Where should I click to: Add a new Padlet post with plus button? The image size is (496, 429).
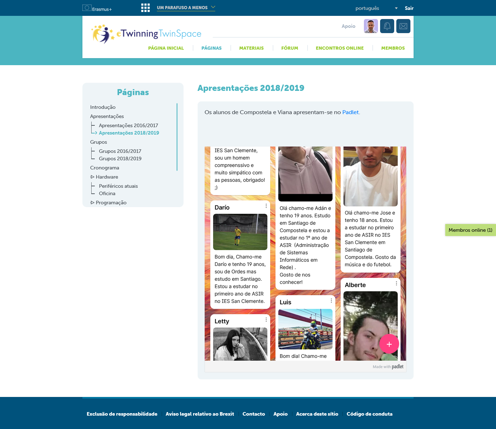[389, 344]
